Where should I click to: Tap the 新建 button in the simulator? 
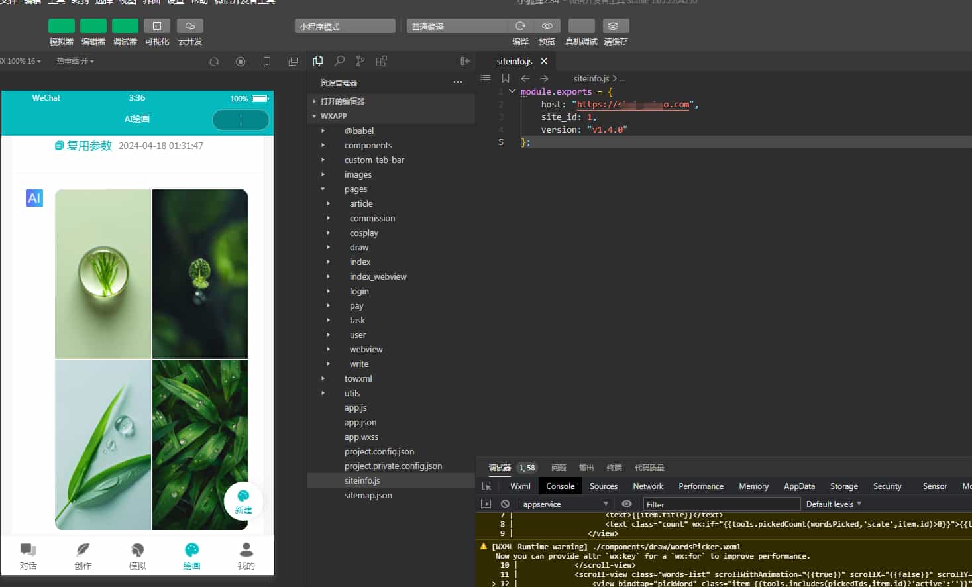243,502
